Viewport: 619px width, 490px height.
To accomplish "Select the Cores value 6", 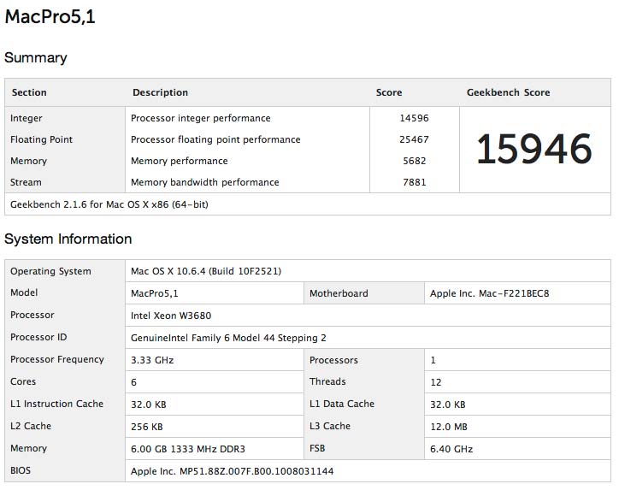I will click(x=134, y=382).
